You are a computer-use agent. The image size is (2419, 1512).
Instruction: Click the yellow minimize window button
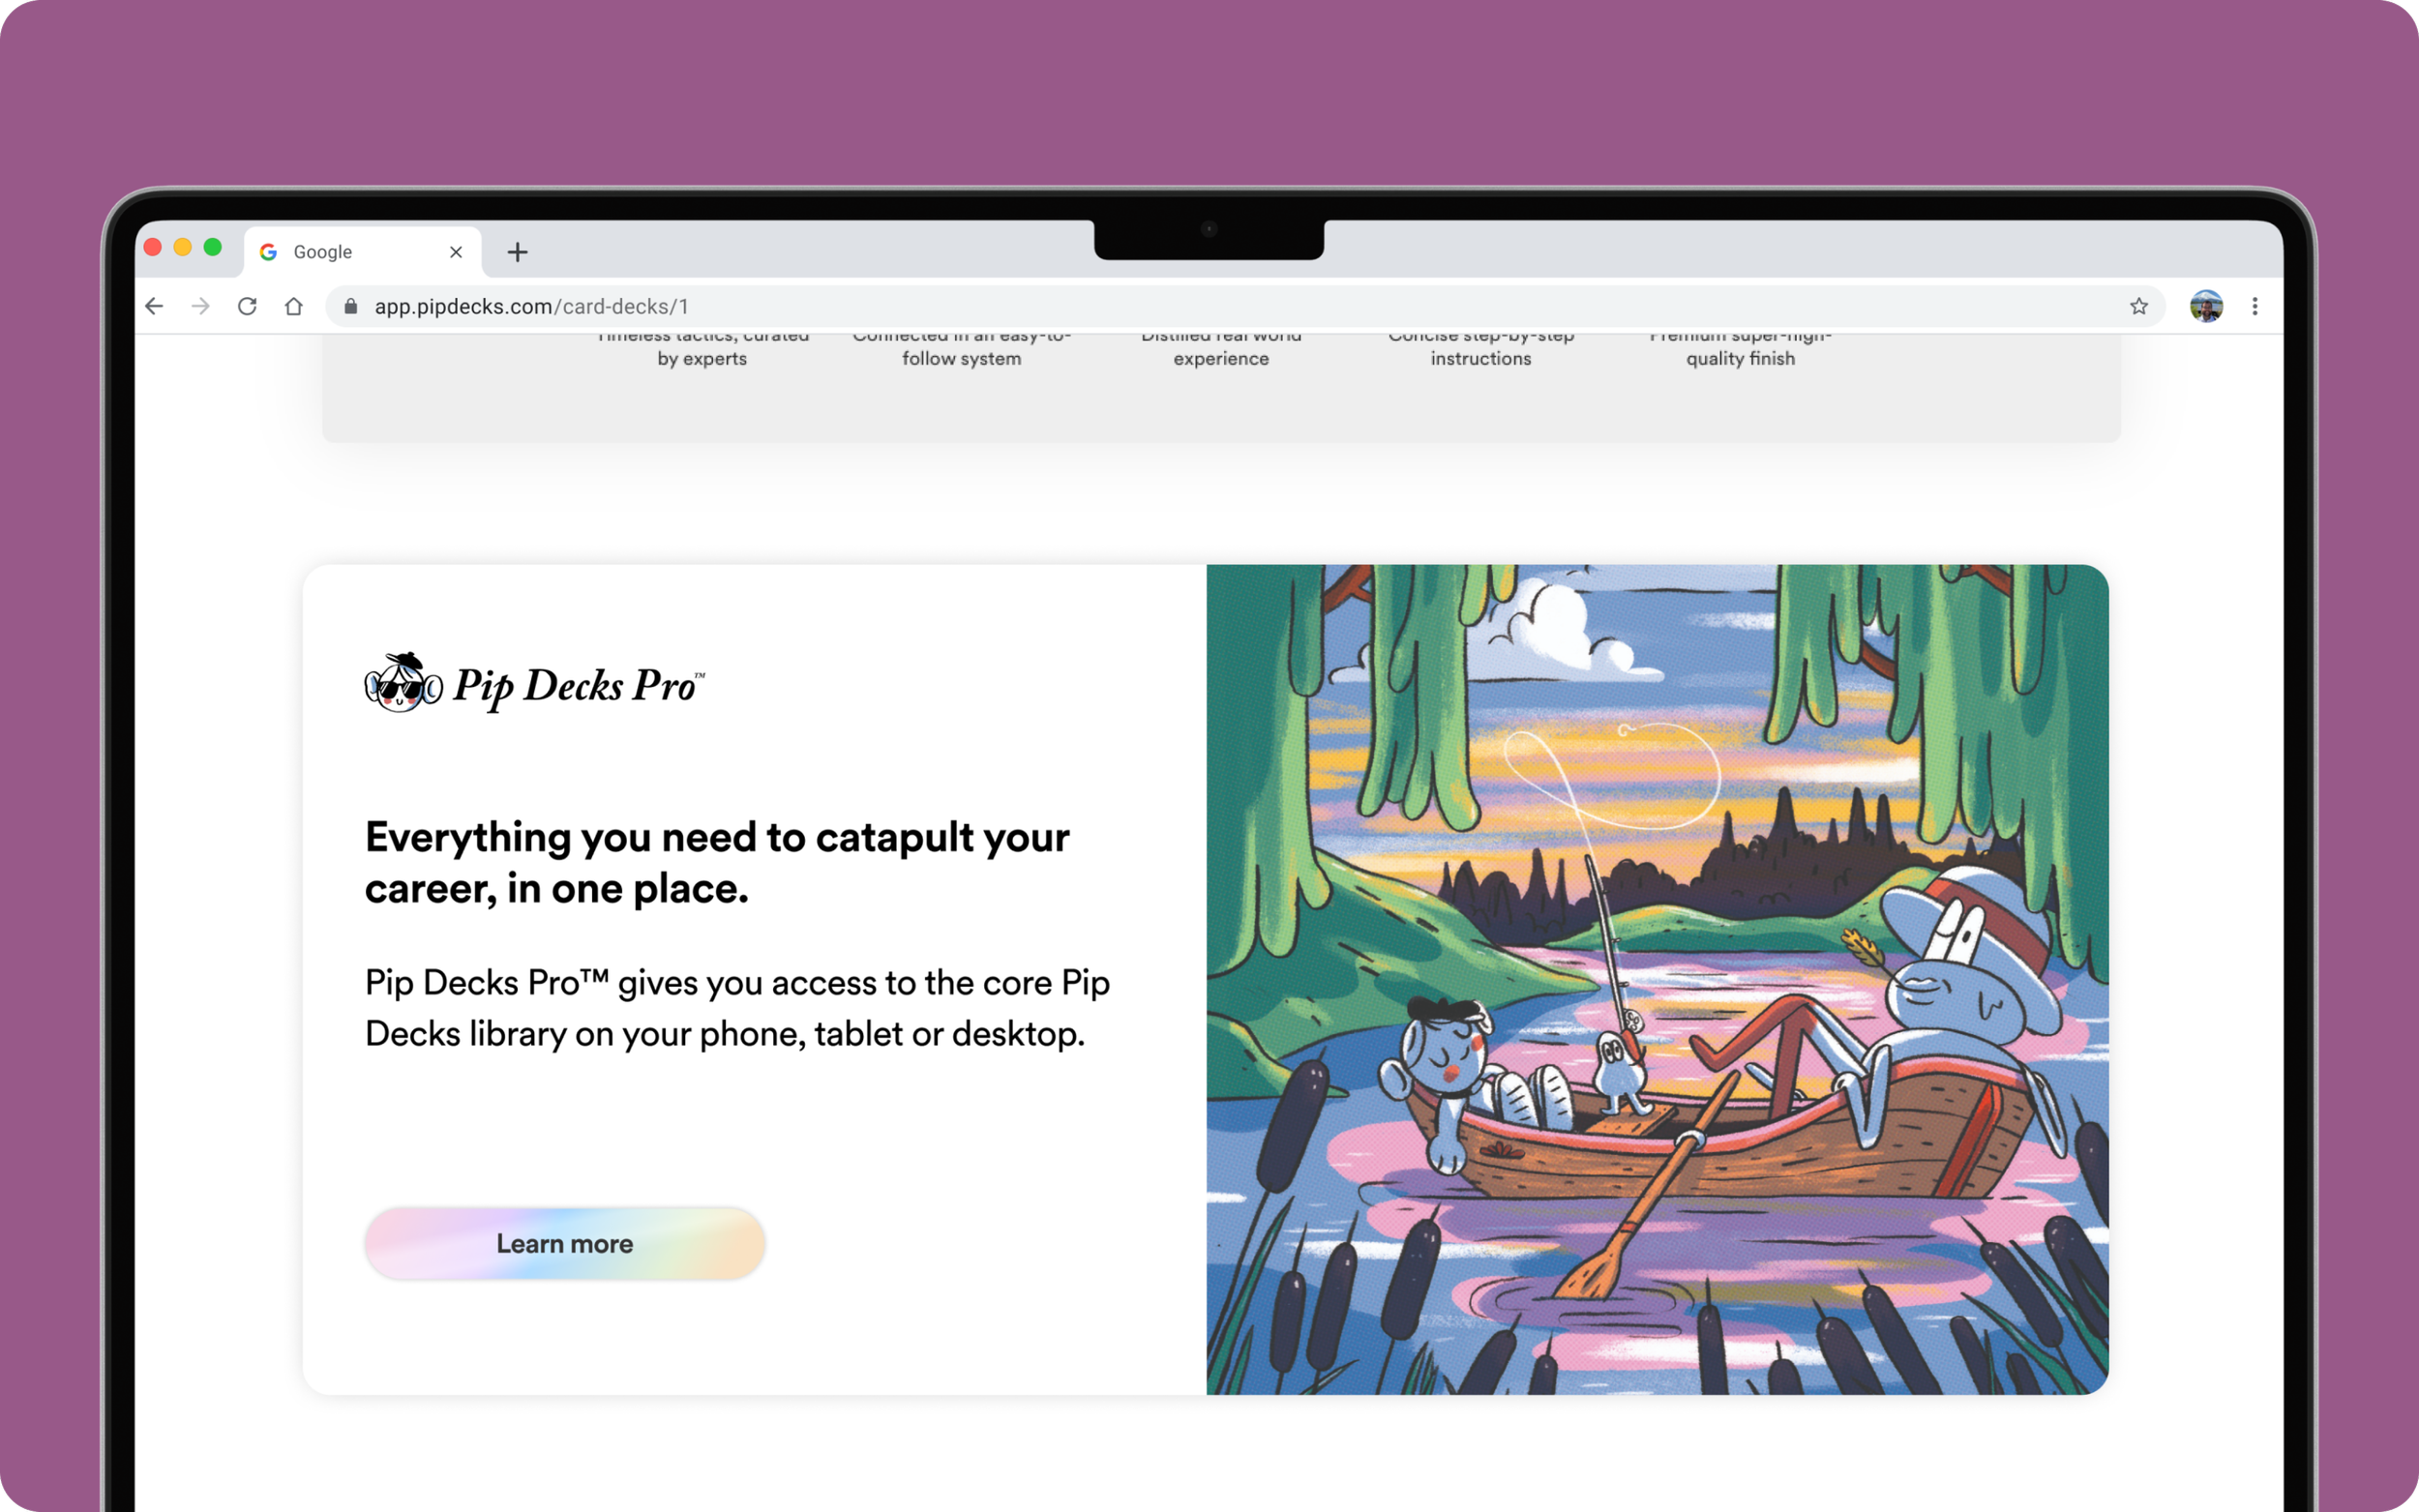pos(183,247)
